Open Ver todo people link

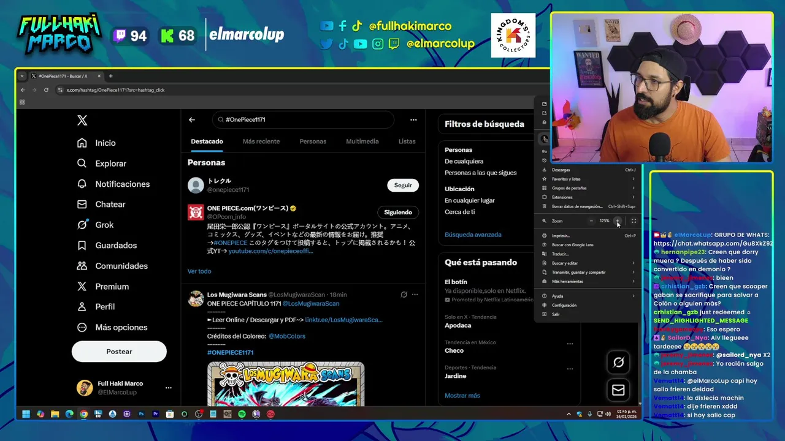(x=199, y=271)
